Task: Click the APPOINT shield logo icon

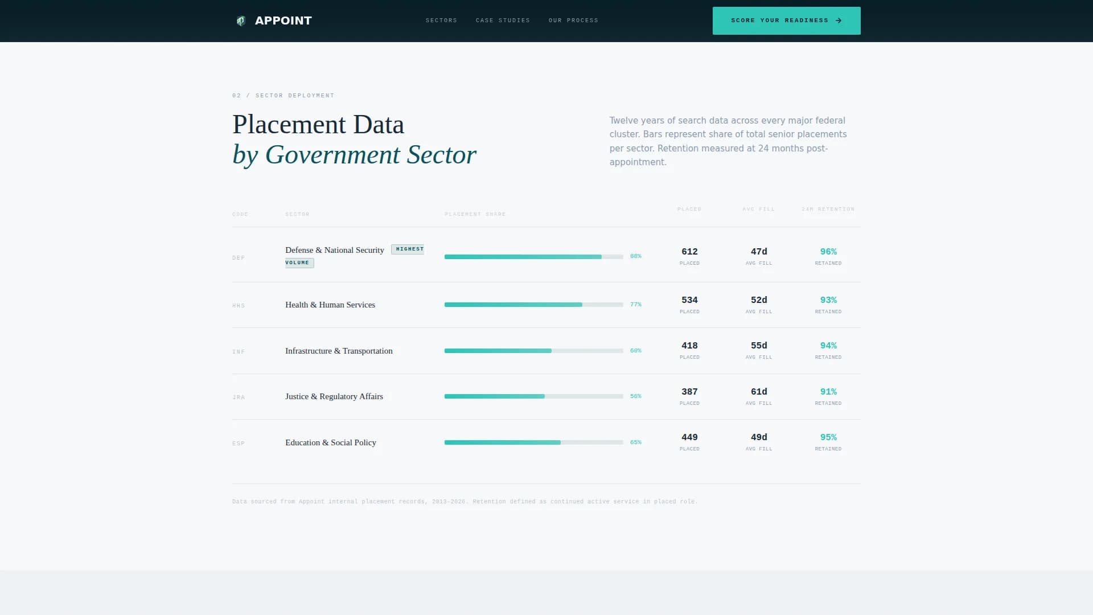Action: pyautogui.click(x=241, y=20)
